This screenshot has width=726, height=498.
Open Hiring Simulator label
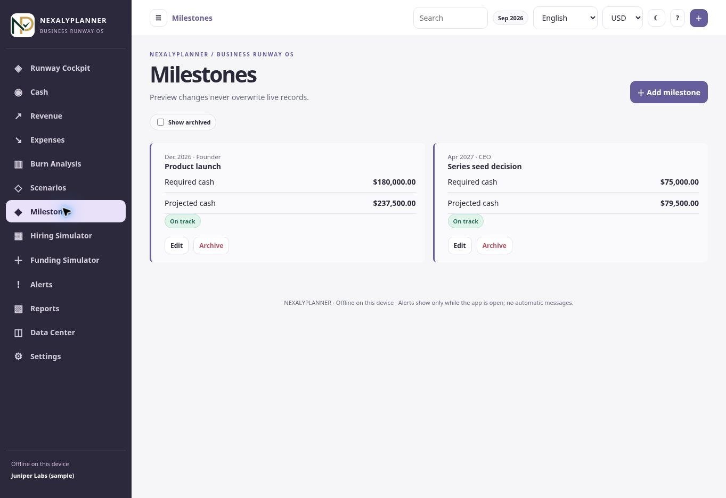61,236
